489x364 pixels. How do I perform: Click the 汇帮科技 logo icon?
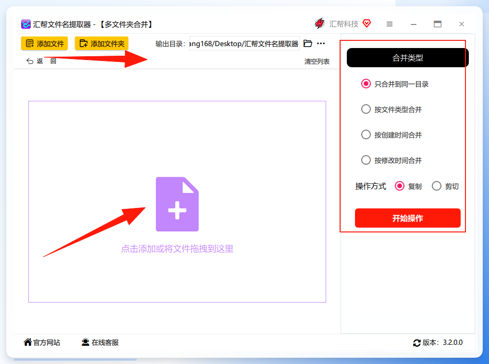coord(319,24)
